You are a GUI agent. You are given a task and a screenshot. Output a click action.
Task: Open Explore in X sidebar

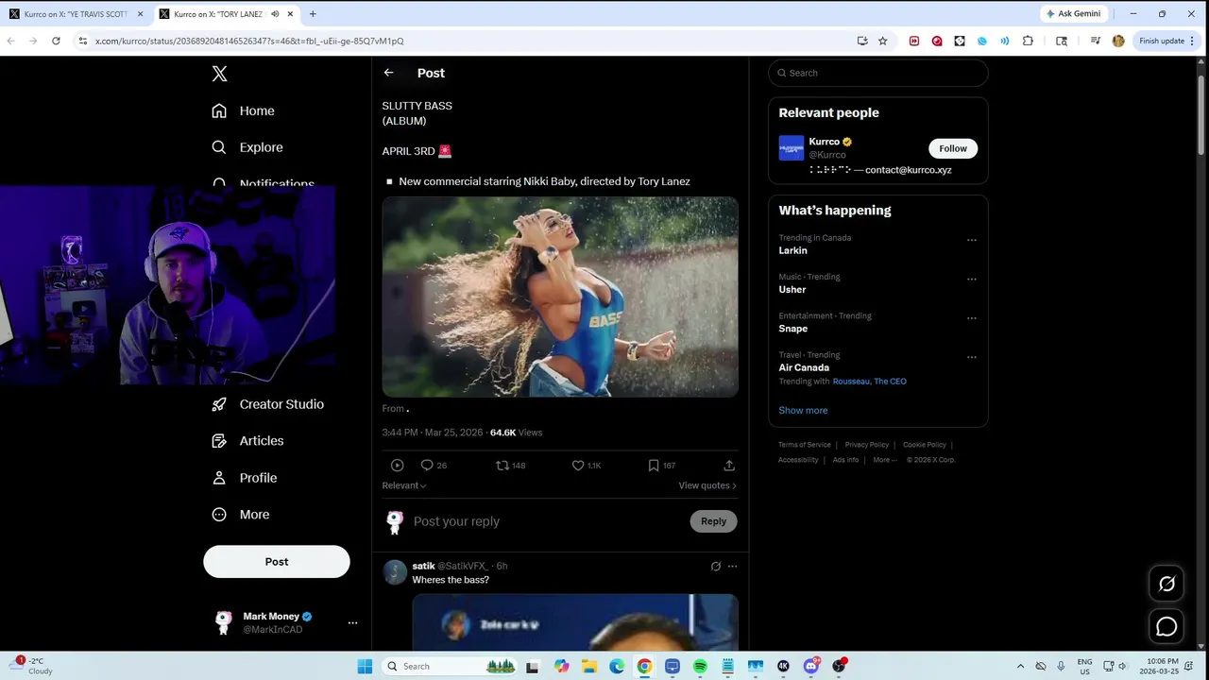(x=247, y=147)
